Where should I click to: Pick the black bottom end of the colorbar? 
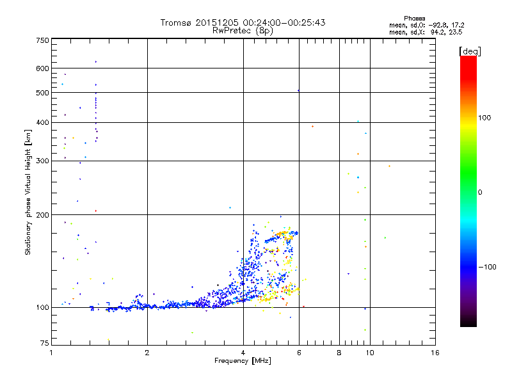468,322
